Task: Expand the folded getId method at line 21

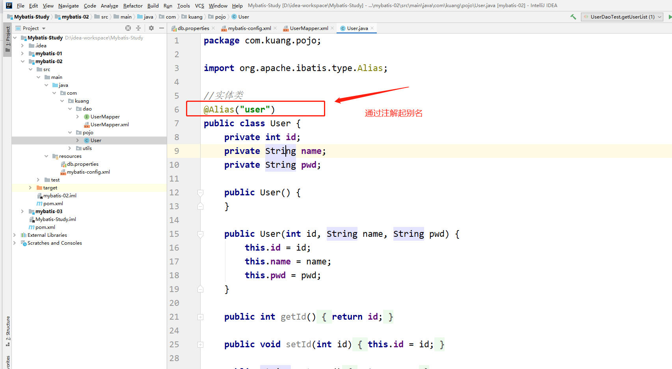Action: click(200, 317)
